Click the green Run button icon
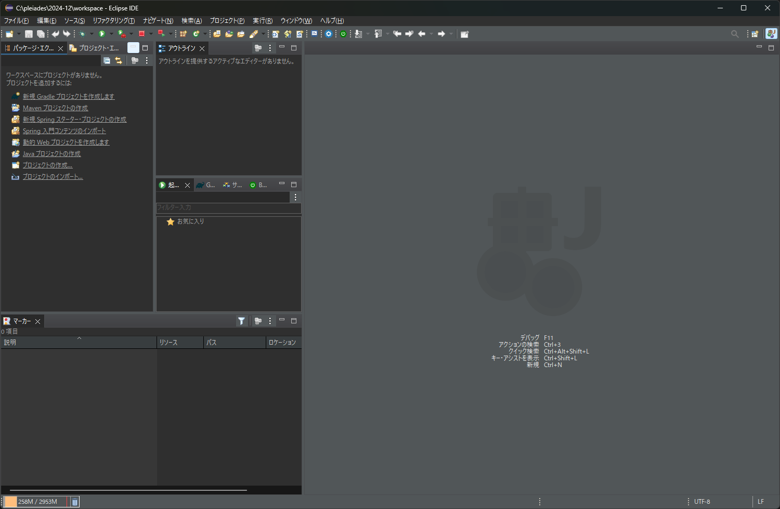Viewport: 780px width, 509px height. click(102, 34)
